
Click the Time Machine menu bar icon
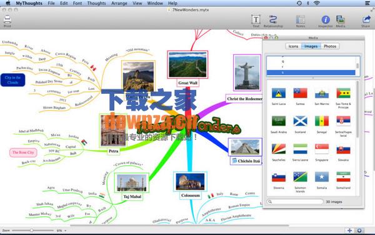coord(299,3)
